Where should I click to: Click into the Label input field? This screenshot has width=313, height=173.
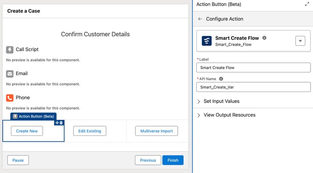pyautogui.click(x=254, y=68)
